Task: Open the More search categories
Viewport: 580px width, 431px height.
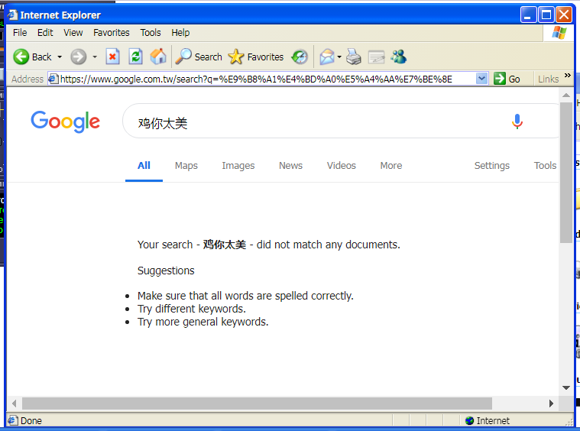Action: [391, 166]
